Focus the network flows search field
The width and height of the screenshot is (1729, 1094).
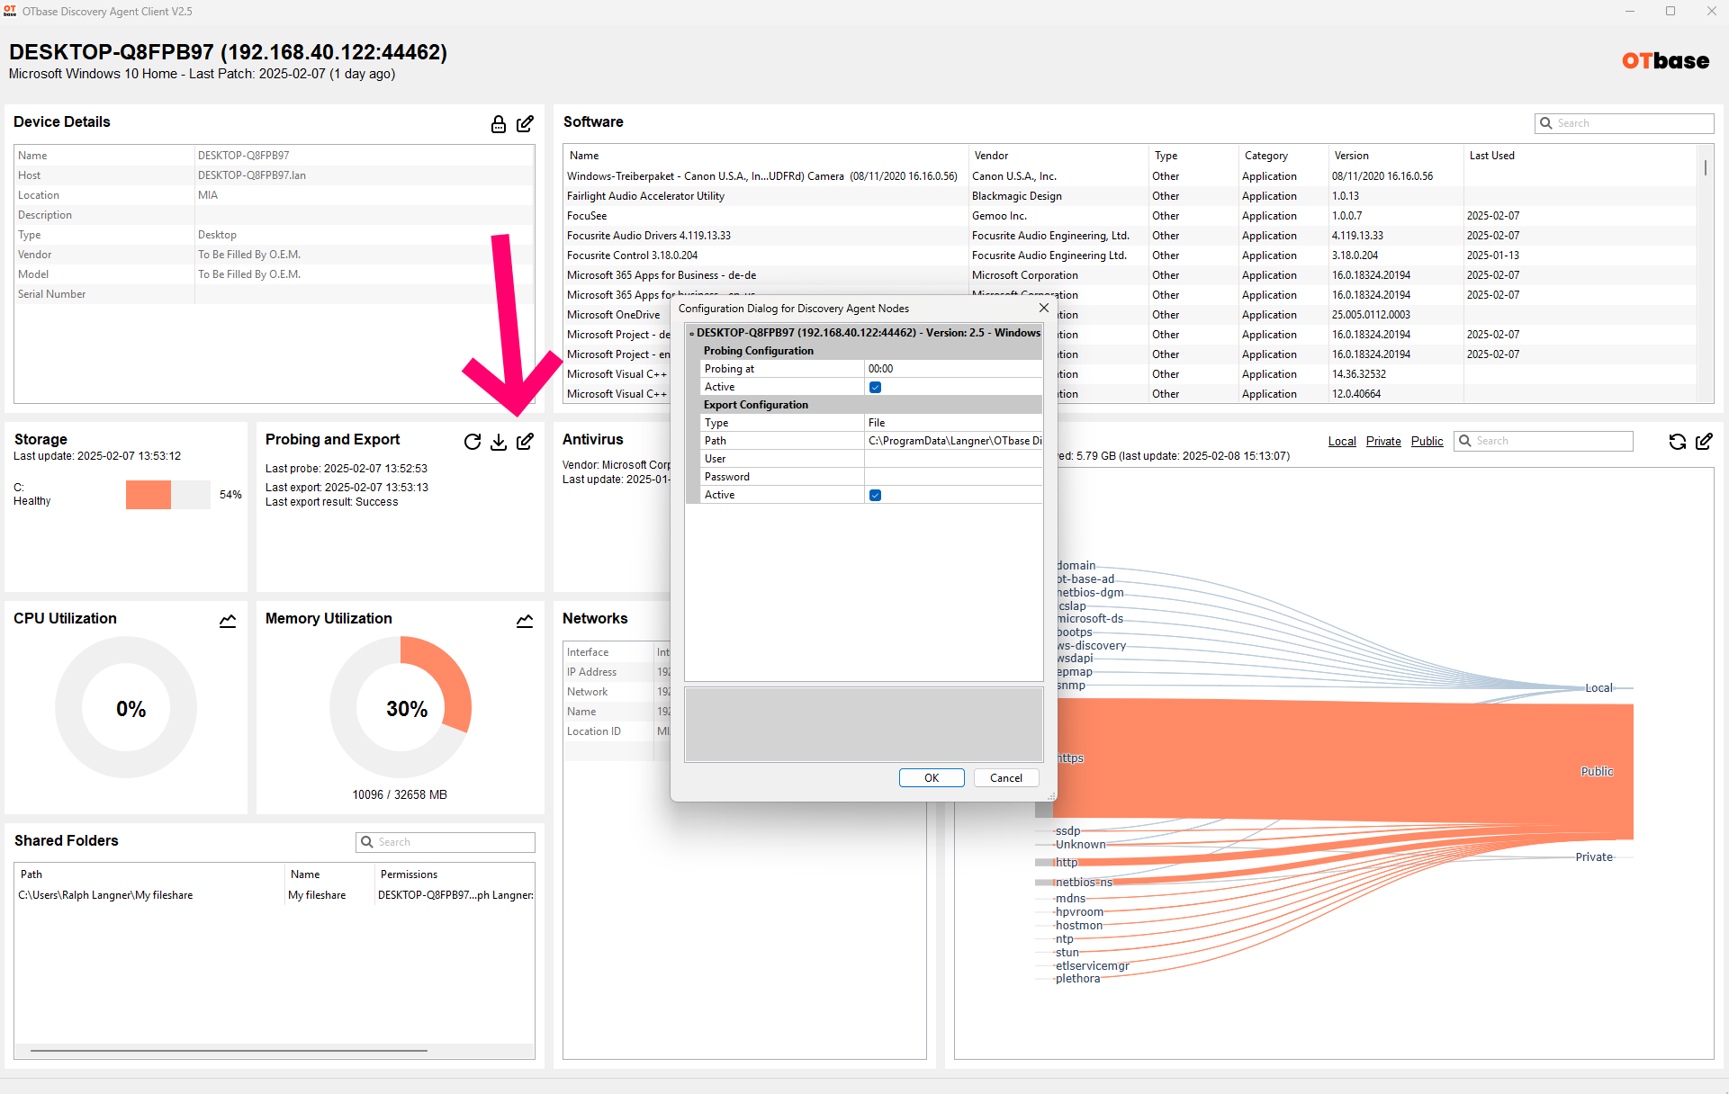(x=1543, y=441)
